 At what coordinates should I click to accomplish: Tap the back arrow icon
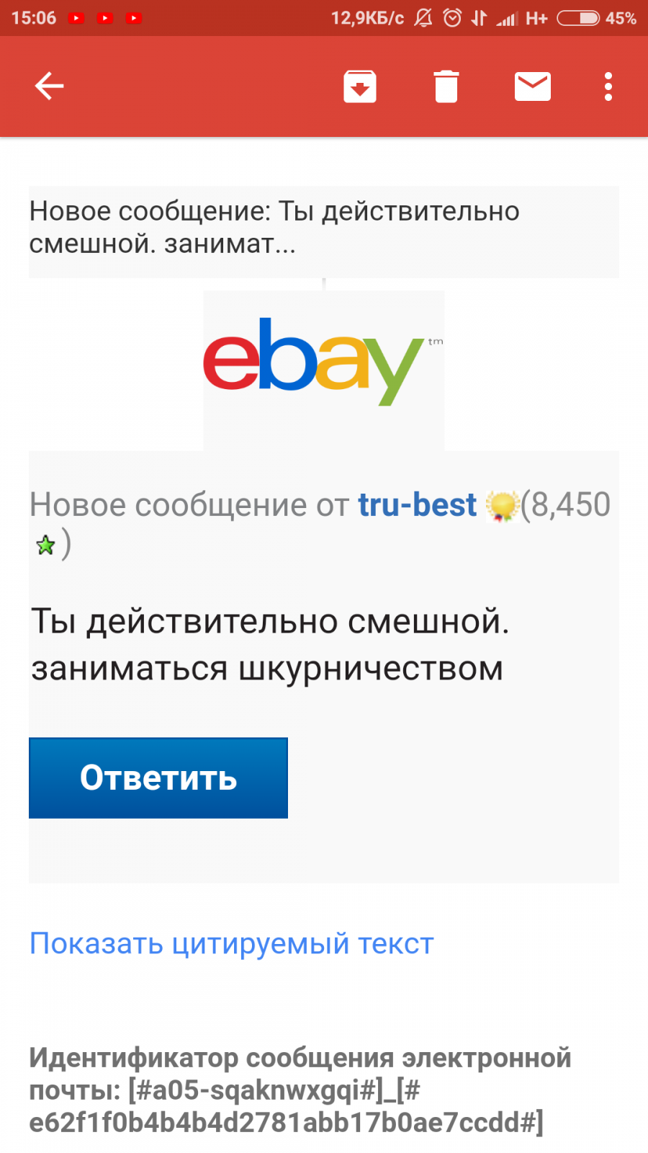(49, 86)
